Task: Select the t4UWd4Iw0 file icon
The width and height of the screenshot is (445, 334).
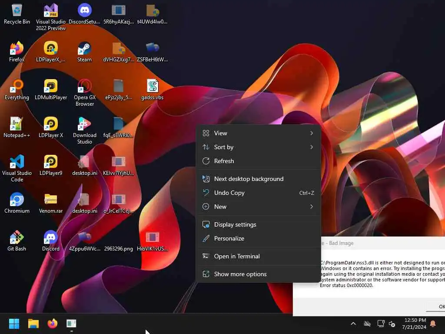Action: 153,14
